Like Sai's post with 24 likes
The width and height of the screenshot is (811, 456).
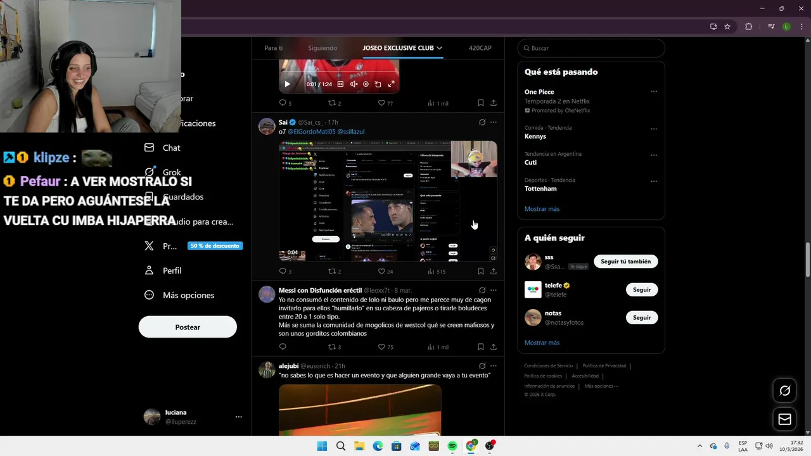pyautogui.click(x=385, y=272)
